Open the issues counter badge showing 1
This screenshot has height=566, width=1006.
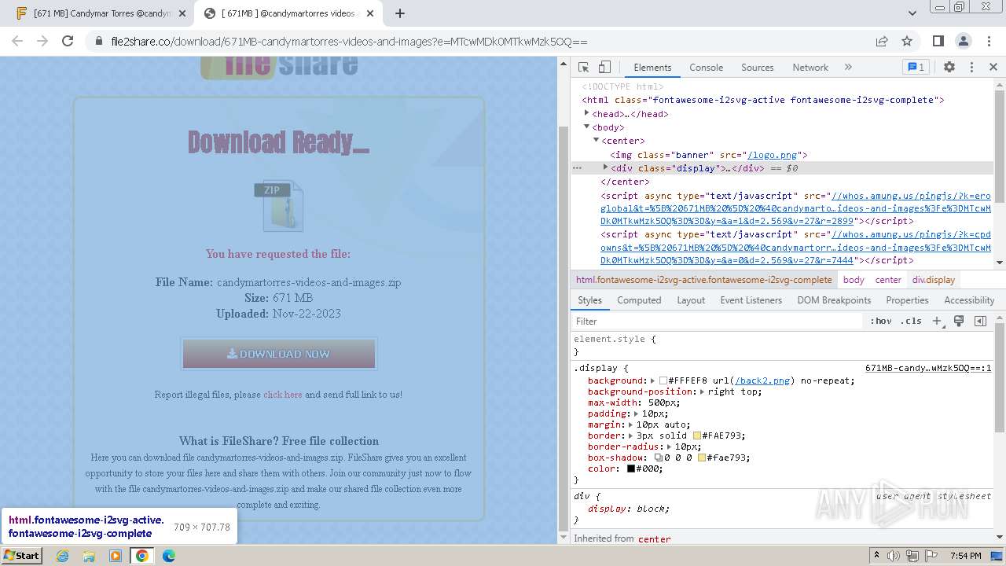(916, 68)
